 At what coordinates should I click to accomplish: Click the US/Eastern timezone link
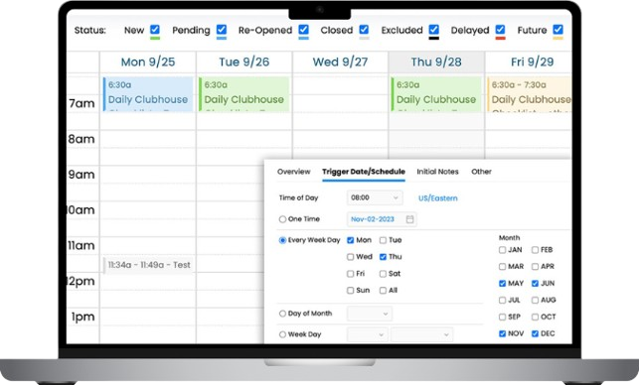437,198
